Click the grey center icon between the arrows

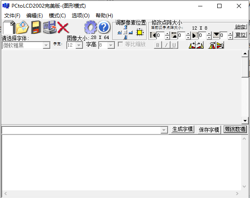coord(125,33)
